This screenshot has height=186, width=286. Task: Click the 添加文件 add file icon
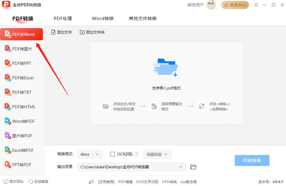(53, 32)
